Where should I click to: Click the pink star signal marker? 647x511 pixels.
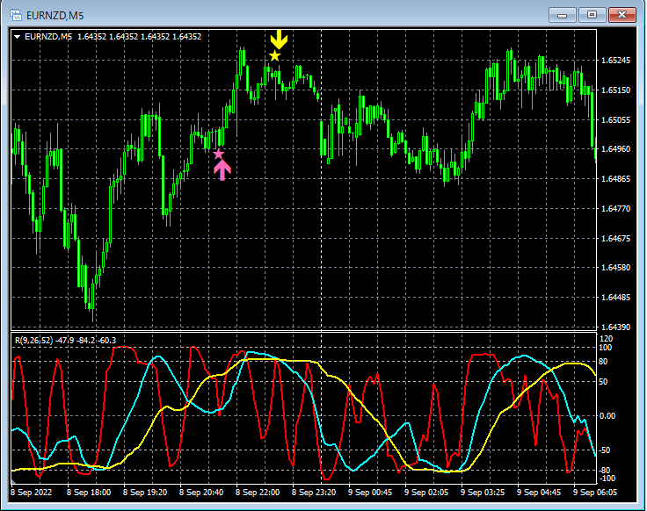click(218, 155)
